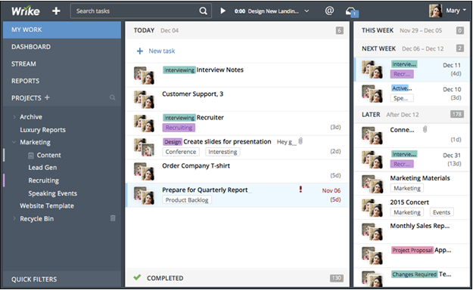Click the Events tag on 2015 Concert
The image size is (473, 290).
pos(441,212)
